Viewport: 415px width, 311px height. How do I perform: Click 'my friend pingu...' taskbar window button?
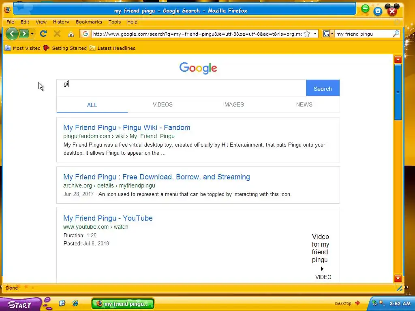click(x=123, y=304)
